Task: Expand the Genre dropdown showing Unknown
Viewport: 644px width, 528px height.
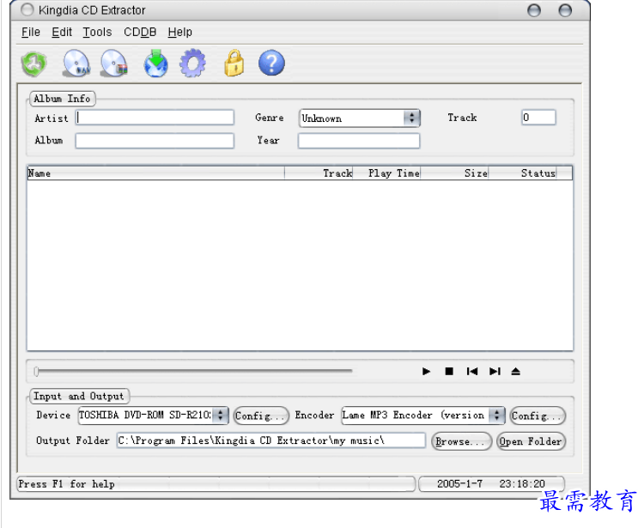Action: [411, 118]
